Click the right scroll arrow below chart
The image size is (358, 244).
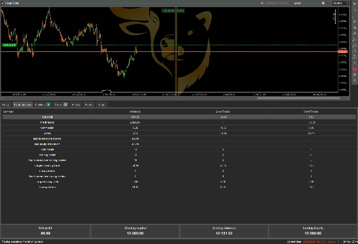(x=348, y=98)
